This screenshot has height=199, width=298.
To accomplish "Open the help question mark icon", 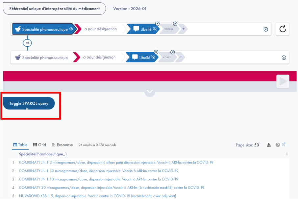I will 278,145.
